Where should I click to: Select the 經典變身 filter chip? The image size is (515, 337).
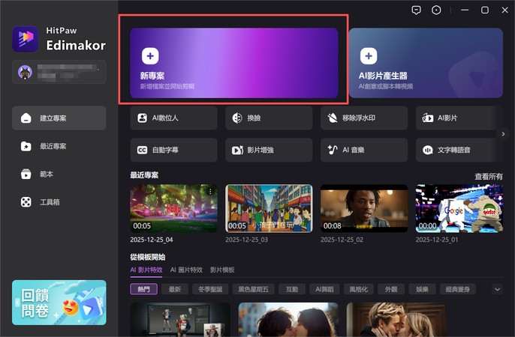pyautogui.click(x=457, y=289)
